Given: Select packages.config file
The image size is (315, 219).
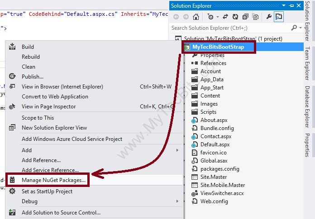Looking at the screenshot, I should coord(220,169).
